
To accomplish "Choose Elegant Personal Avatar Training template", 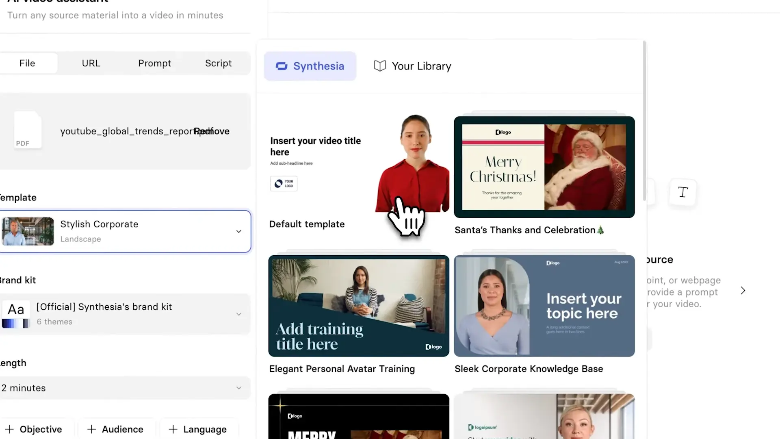I will 358,306.
